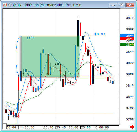Click the 23:40 time axis label
The height and width of the screenshot is (132, 137).
click(x=48, y=127)
